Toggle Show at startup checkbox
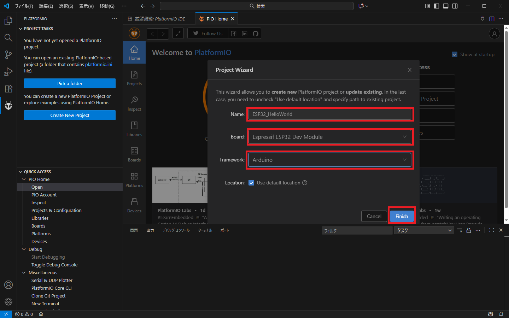This screenshot has height=318, width=509. [455, 54]
